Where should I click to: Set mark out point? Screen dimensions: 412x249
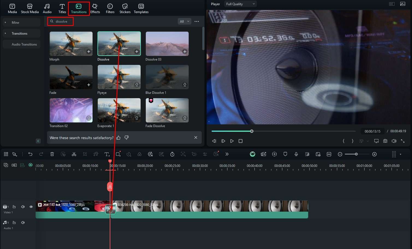pos(352,141)
